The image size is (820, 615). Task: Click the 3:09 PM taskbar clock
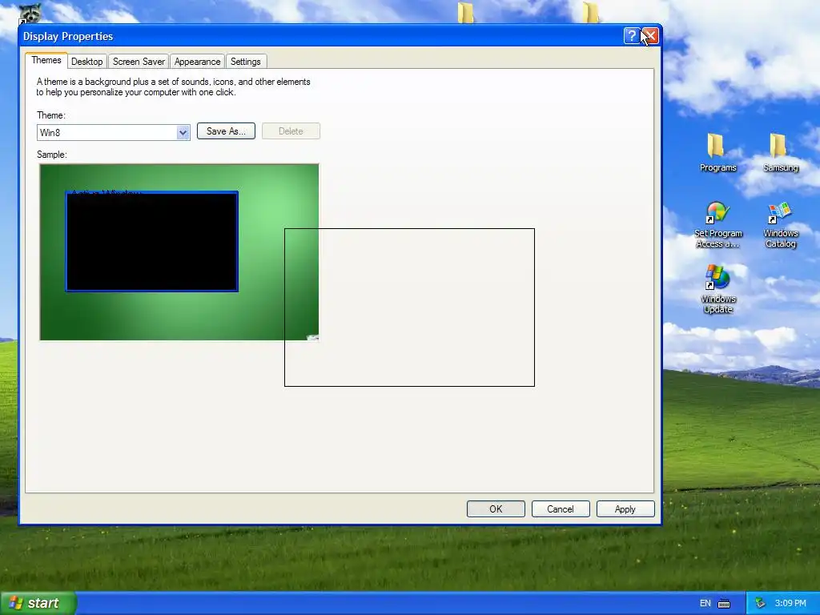(790, 603)
